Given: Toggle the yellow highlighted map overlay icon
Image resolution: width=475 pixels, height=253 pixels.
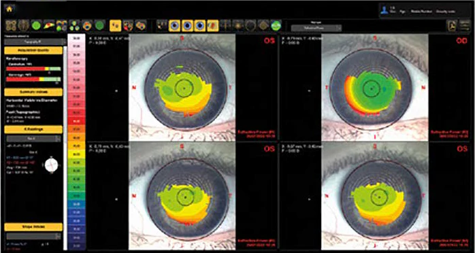Looking at the screenshot, I should (212, 26).
